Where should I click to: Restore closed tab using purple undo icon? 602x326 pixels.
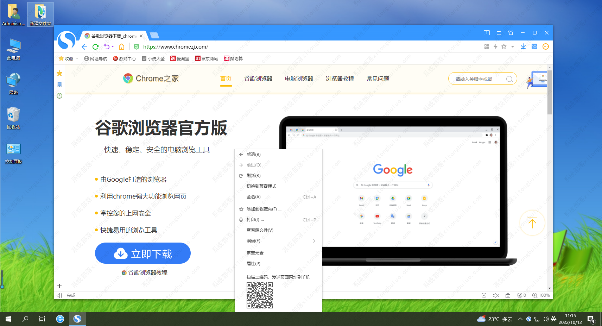107,46
